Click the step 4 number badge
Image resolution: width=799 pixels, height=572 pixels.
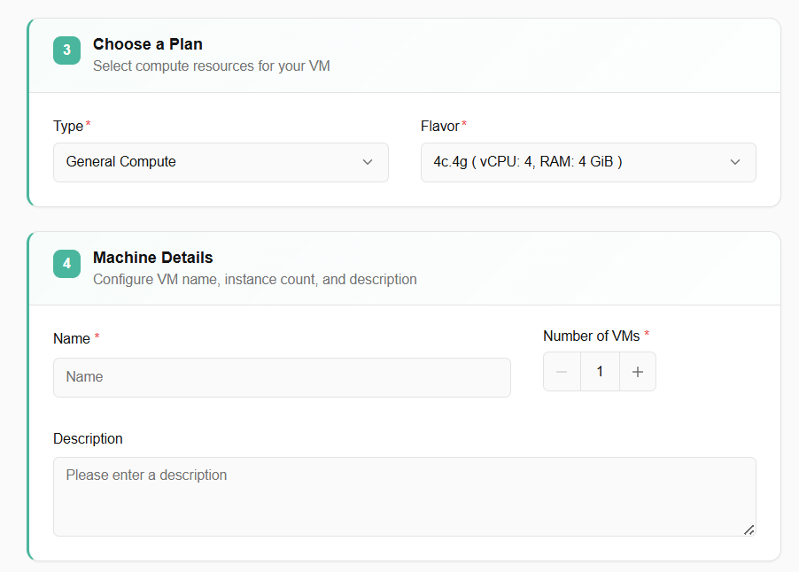coord(66,264)
